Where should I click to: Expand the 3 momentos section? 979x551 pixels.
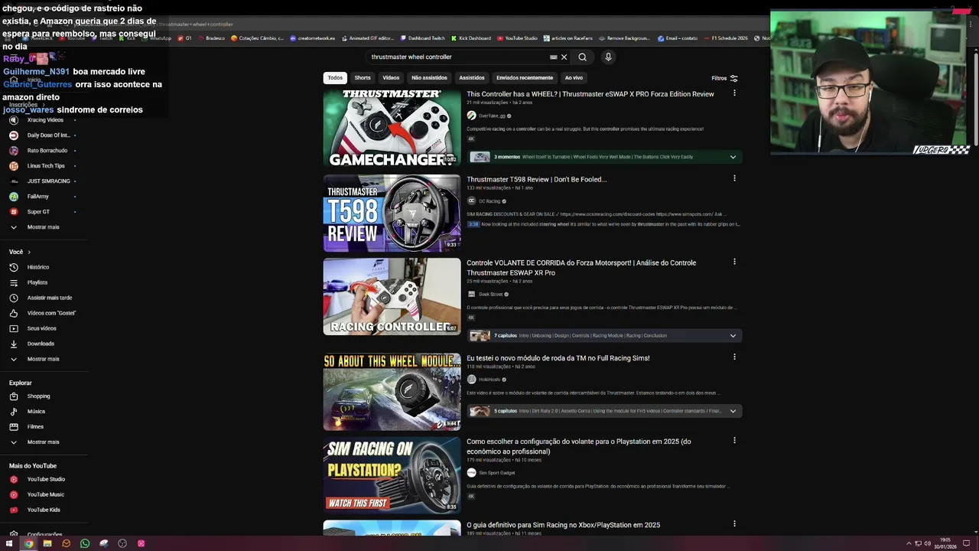[x=733, y=157]
